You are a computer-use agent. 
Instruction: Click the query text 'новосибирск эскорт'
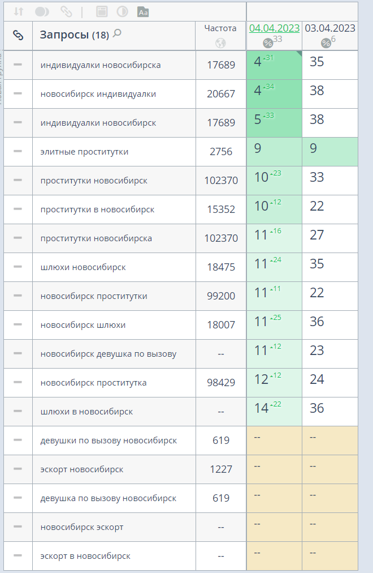(x=82, y=527)
